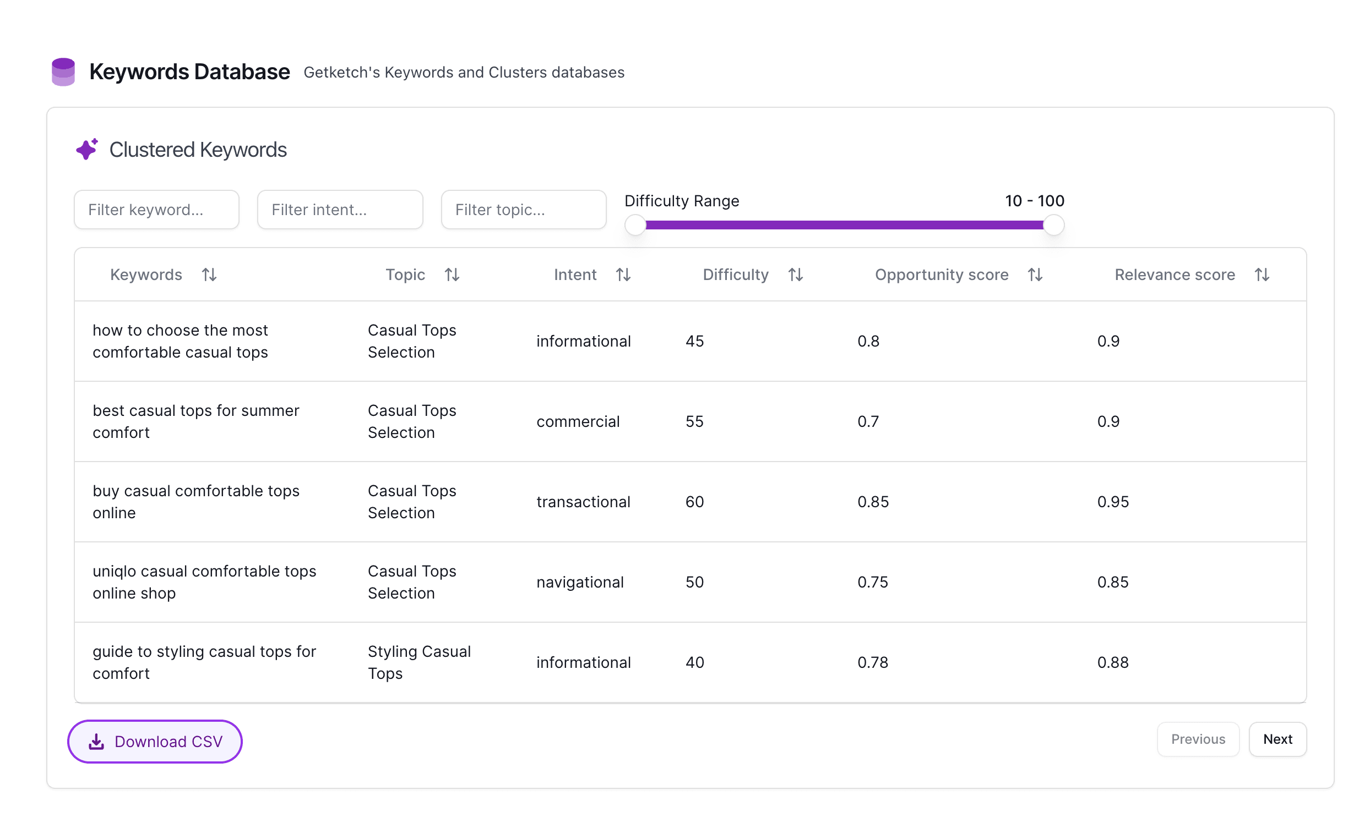Sort by Opportunity score arrows icon
The width and height of the screenshot is (1348, 823).
pyautogui.click(x=1035, y=275)
